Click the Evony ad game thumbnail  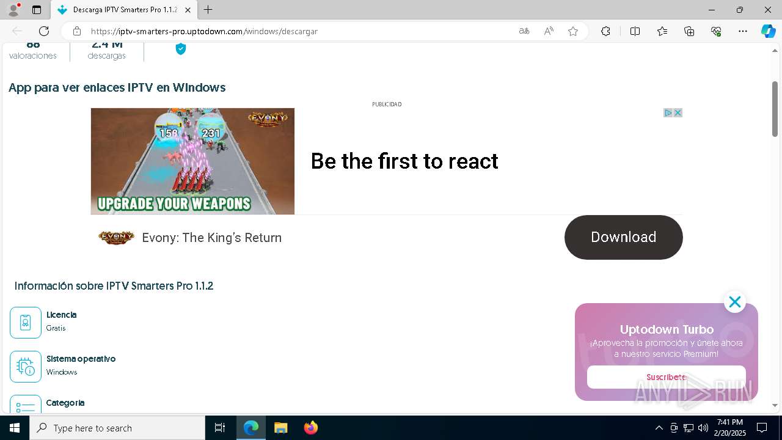coord(192,161)
